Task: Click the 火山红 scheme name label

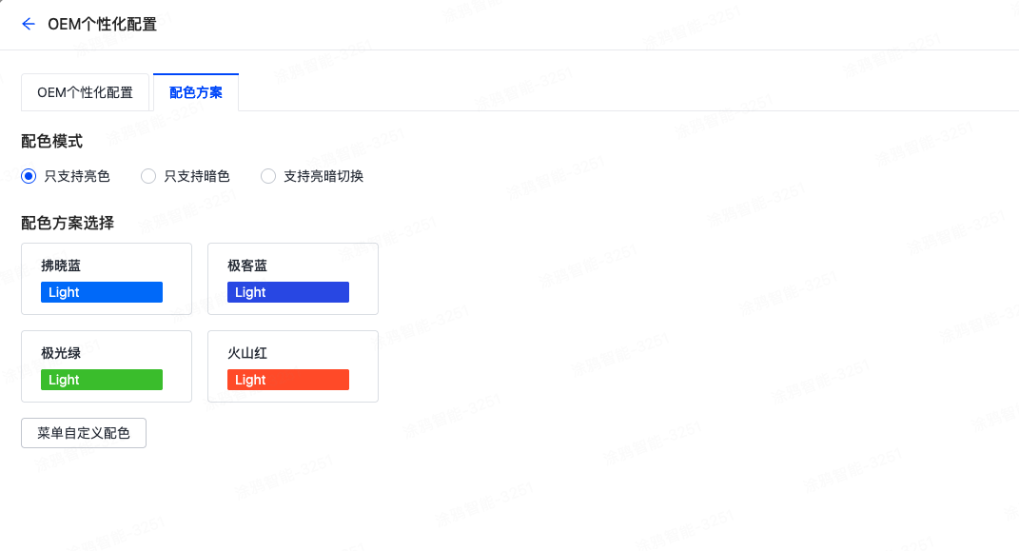Action: click(247, 353)
